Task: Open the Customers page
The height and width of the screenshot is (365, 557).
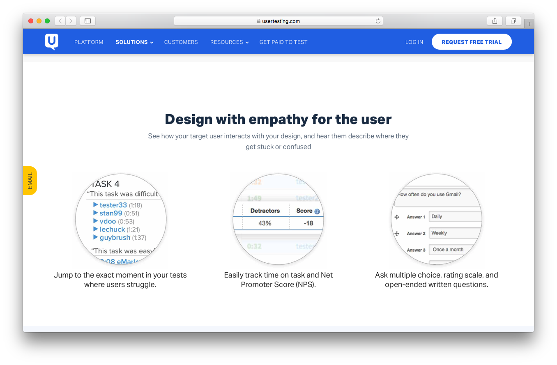Action: point(181,42)
